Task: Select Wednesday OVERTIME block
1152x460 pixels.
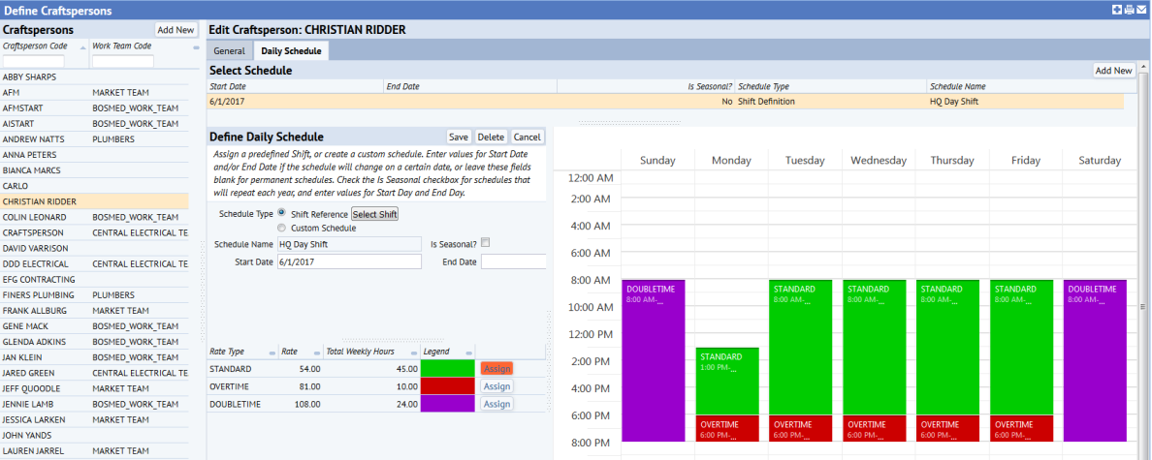Action: 875,428
